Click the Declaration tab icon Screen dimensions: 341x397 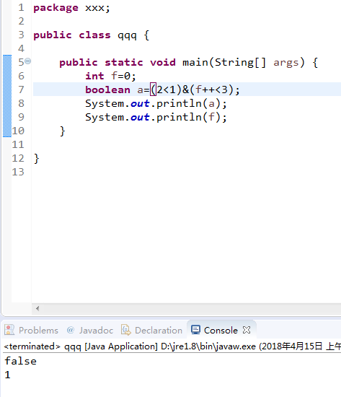point(126,330)
